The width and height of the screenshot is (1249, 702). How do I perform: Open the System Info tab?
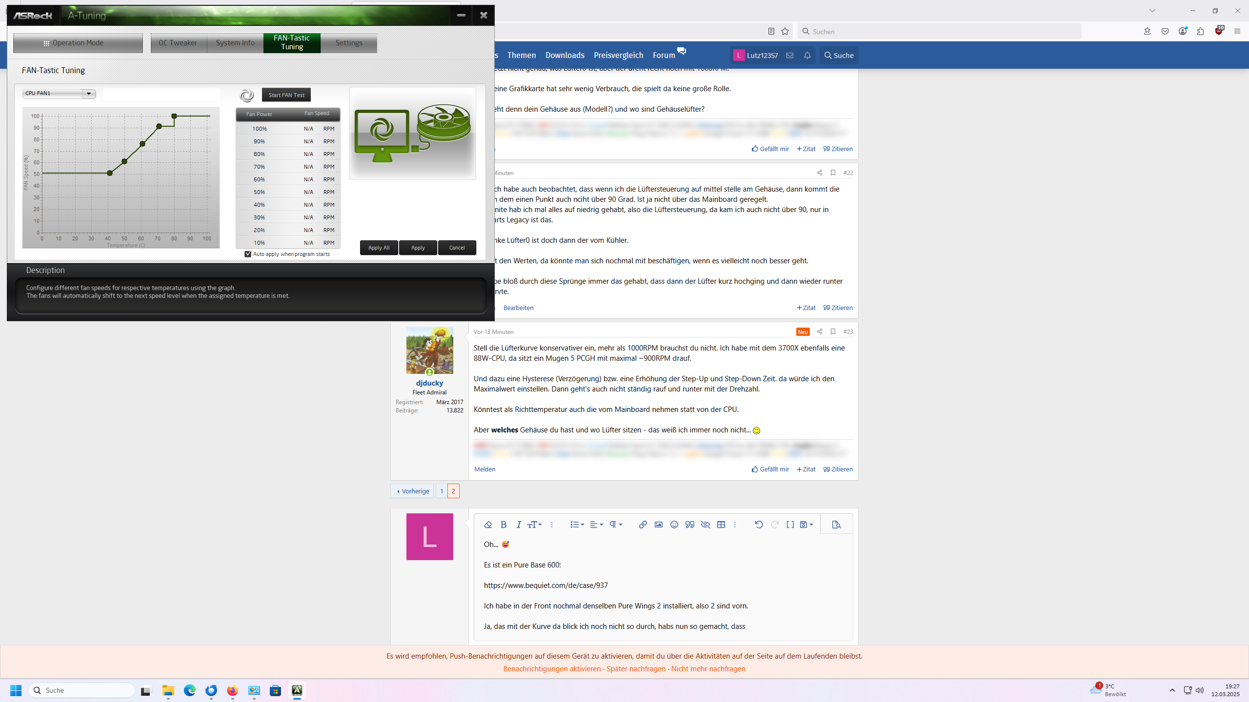click(x=235, y=43)
